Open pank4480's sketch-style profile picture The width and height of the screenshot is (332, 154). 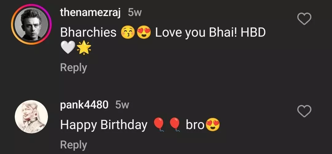(31, 117)
